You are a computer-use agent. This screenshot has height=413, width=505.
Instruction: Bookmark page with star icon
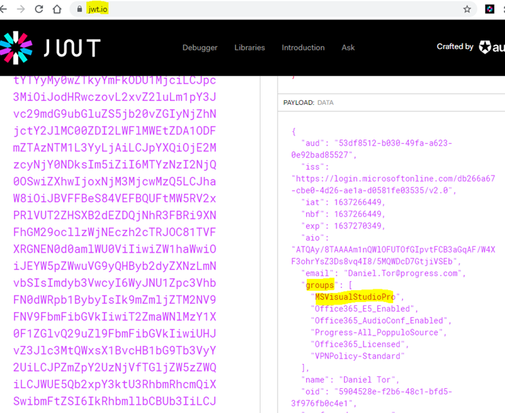[x=467, y=9]
